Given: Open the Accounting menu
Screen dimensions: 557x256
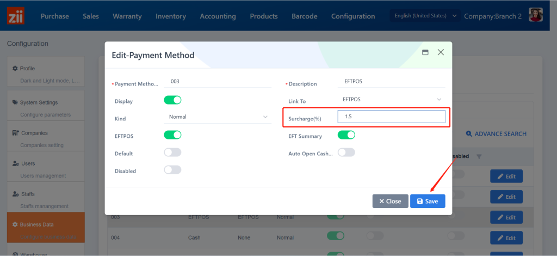Looking at the screenshot, I should [x=218, y=16].
